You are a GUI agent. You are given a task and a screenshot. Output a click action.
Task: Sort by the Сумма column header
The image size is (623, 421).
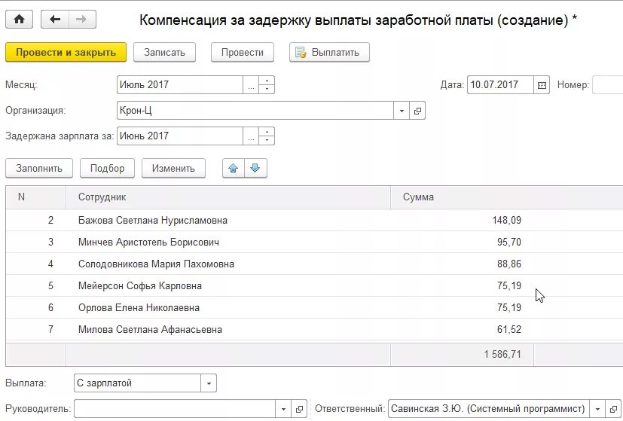pos(418,197)
